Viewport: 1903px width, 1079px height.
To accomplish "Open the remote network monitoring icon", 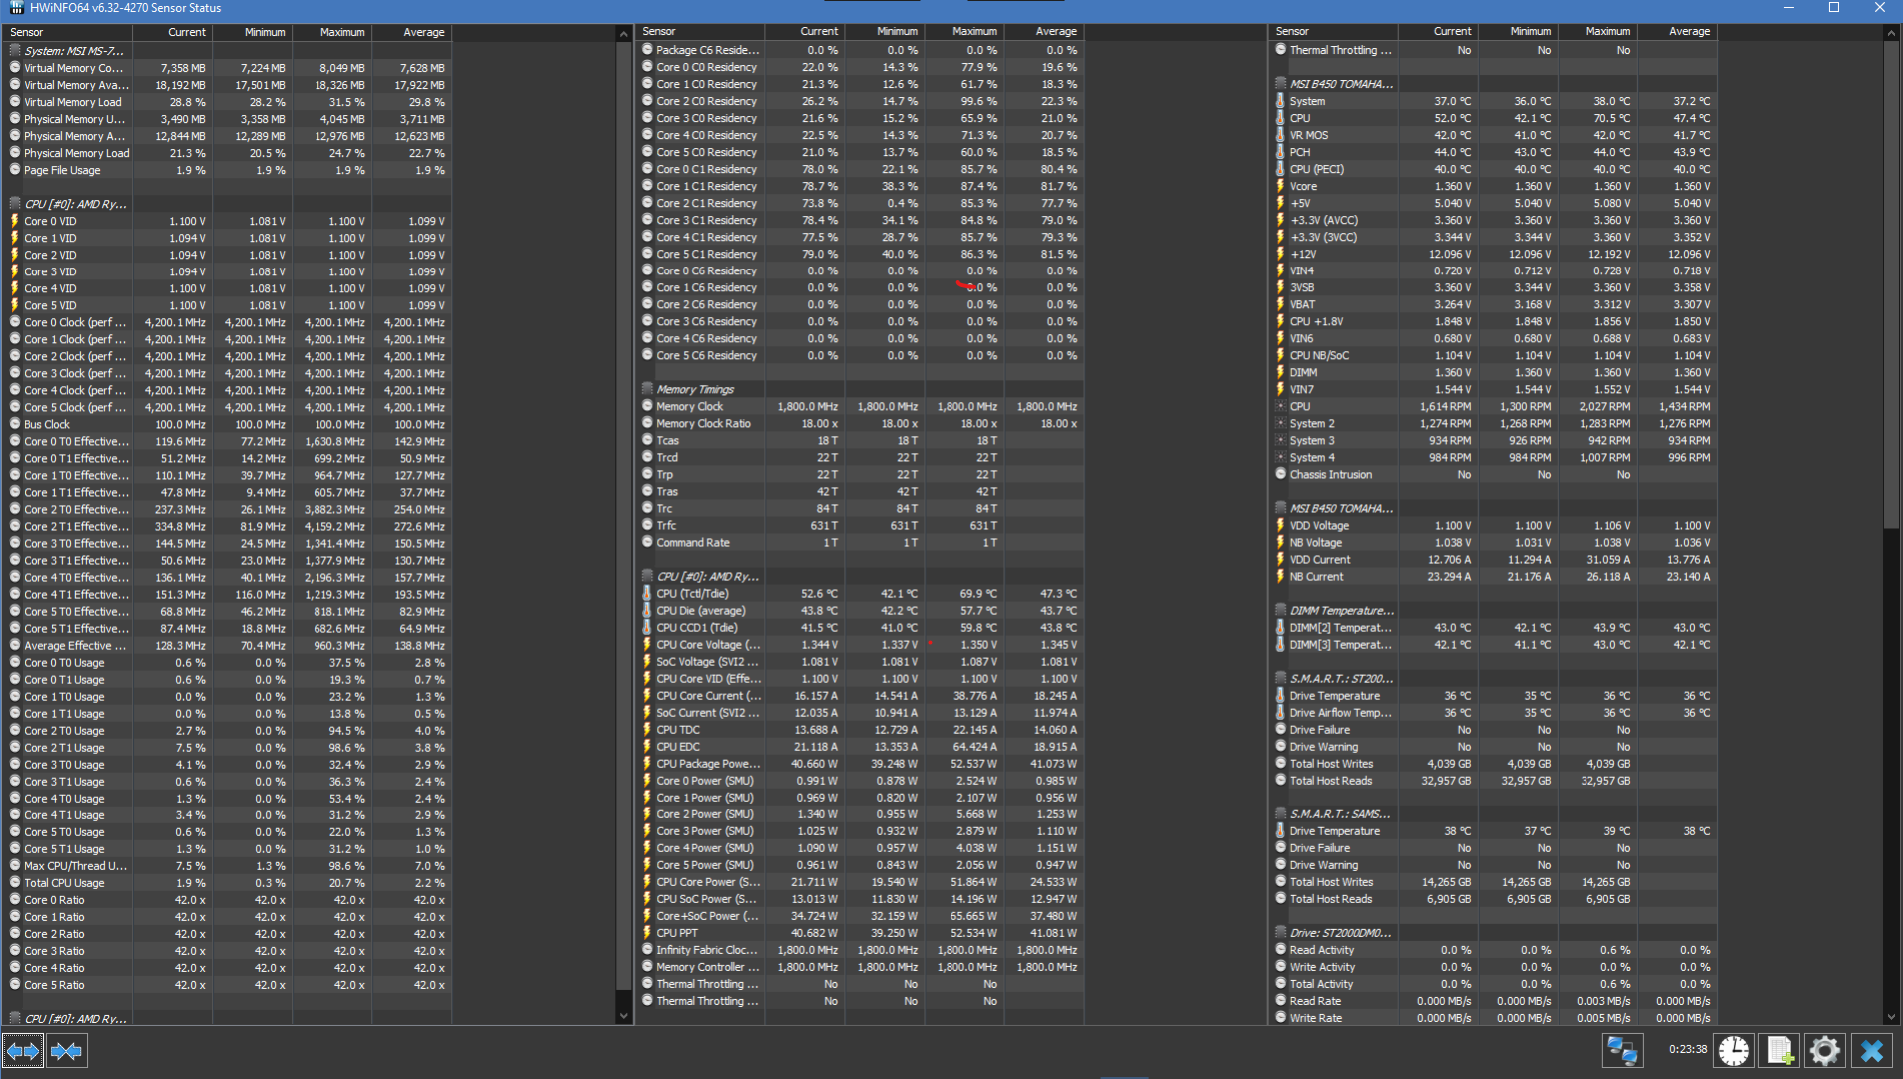I will pos(1622,1050).
